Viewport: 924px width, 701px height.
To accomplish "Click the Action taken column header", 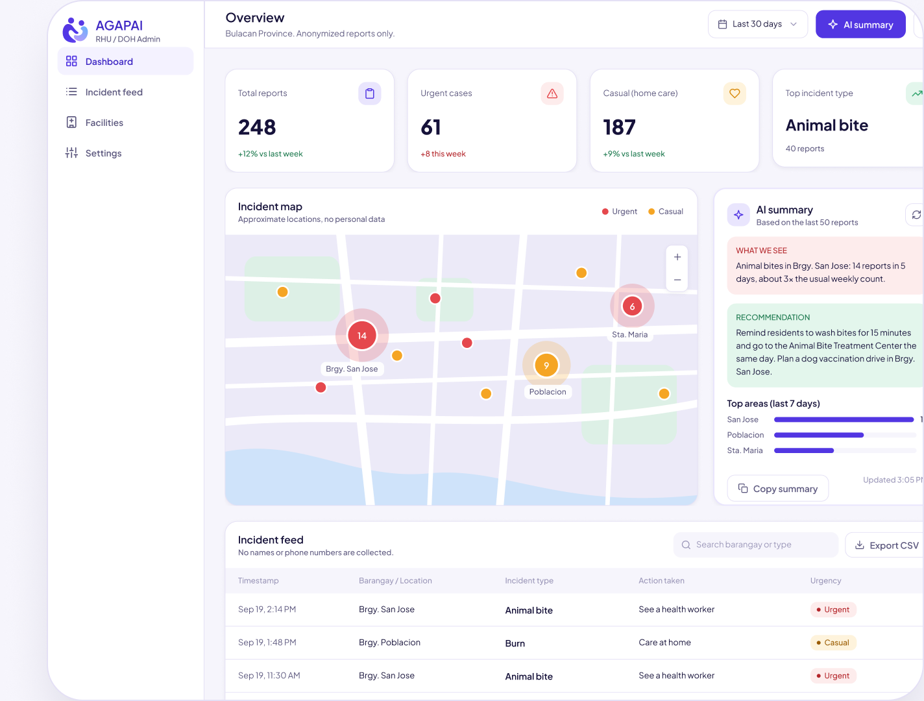I will (661, 581).
